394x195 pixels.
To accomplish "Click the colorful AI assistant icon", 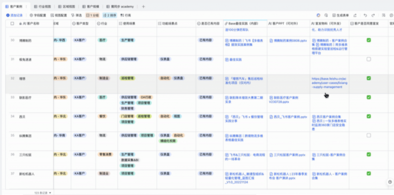I will pos(318,15).
